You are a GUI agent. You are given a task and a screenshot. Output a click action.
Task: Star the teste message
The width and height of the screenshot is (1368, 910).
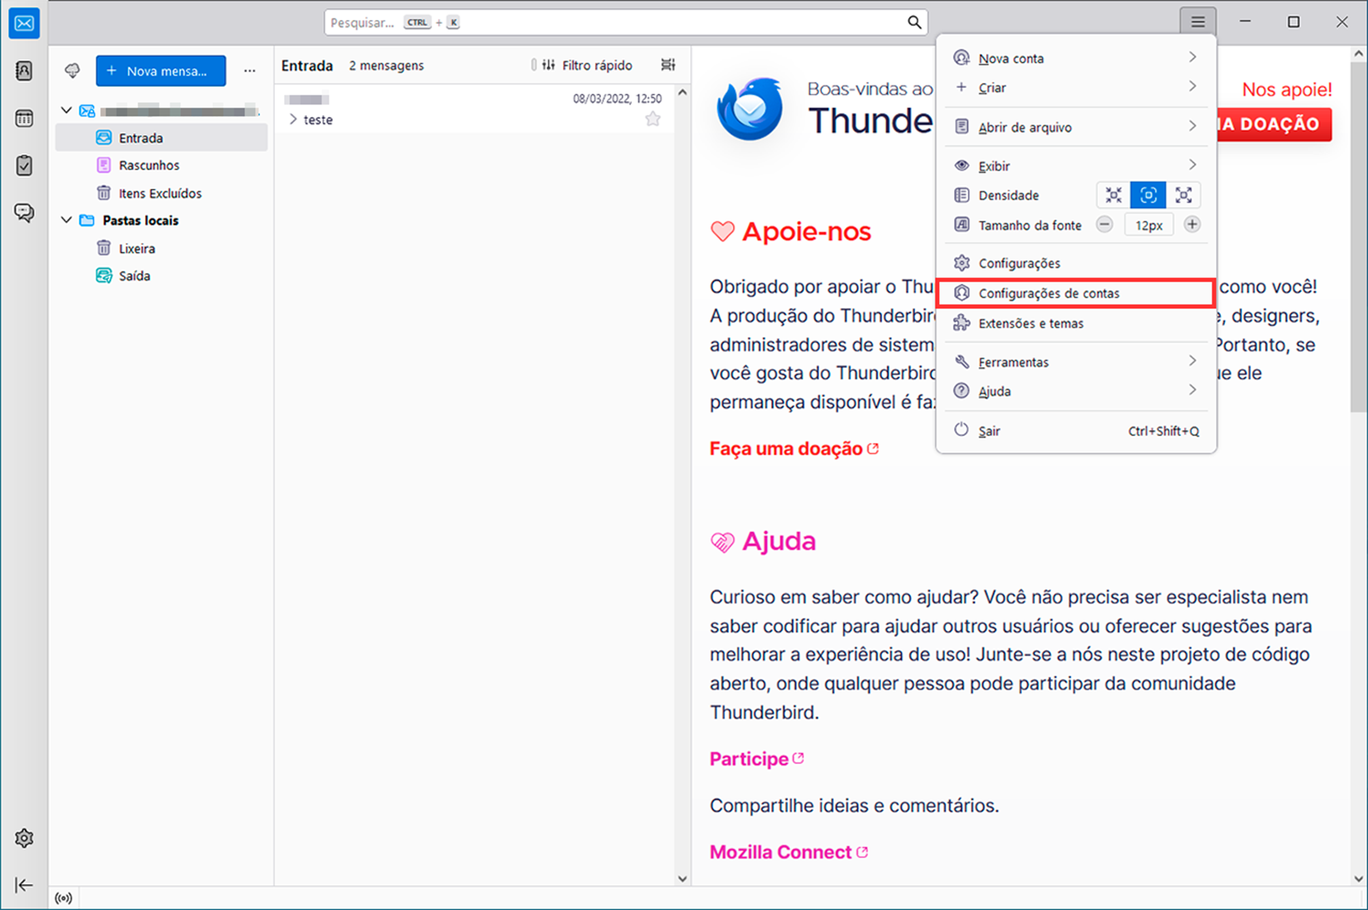[x=653, y=119]
